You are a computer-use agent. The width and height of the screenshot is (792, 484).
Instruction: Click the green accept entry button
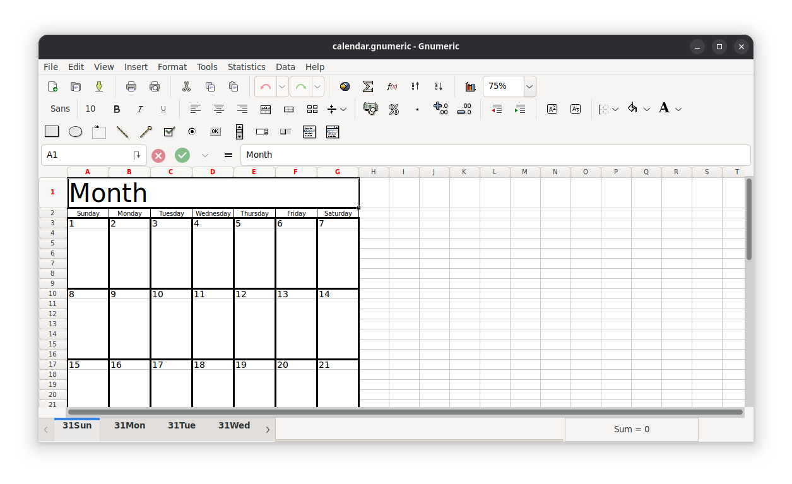[x=182, y=155]
